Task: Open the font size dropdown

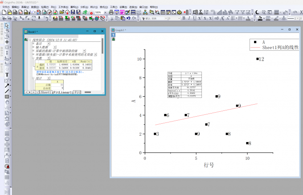Action: coord(179,18)
